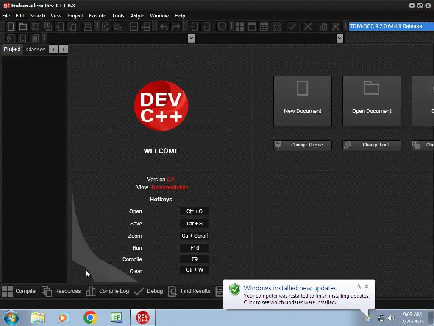Click the Close file toolbar icon
The width and height of the screenshot is (434, 326).
pyautogui.click(x=60, y=27)
